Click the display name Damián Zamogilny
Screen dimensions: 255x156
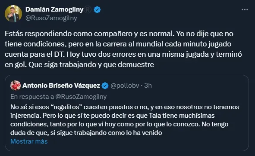tap(54, 9)
